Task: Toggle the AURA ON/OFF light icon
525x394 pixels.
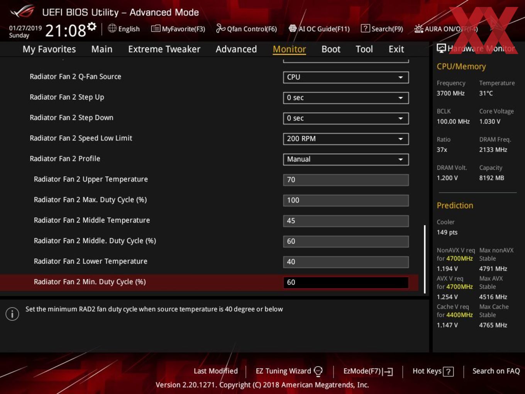Action: (x=418, y=29)
